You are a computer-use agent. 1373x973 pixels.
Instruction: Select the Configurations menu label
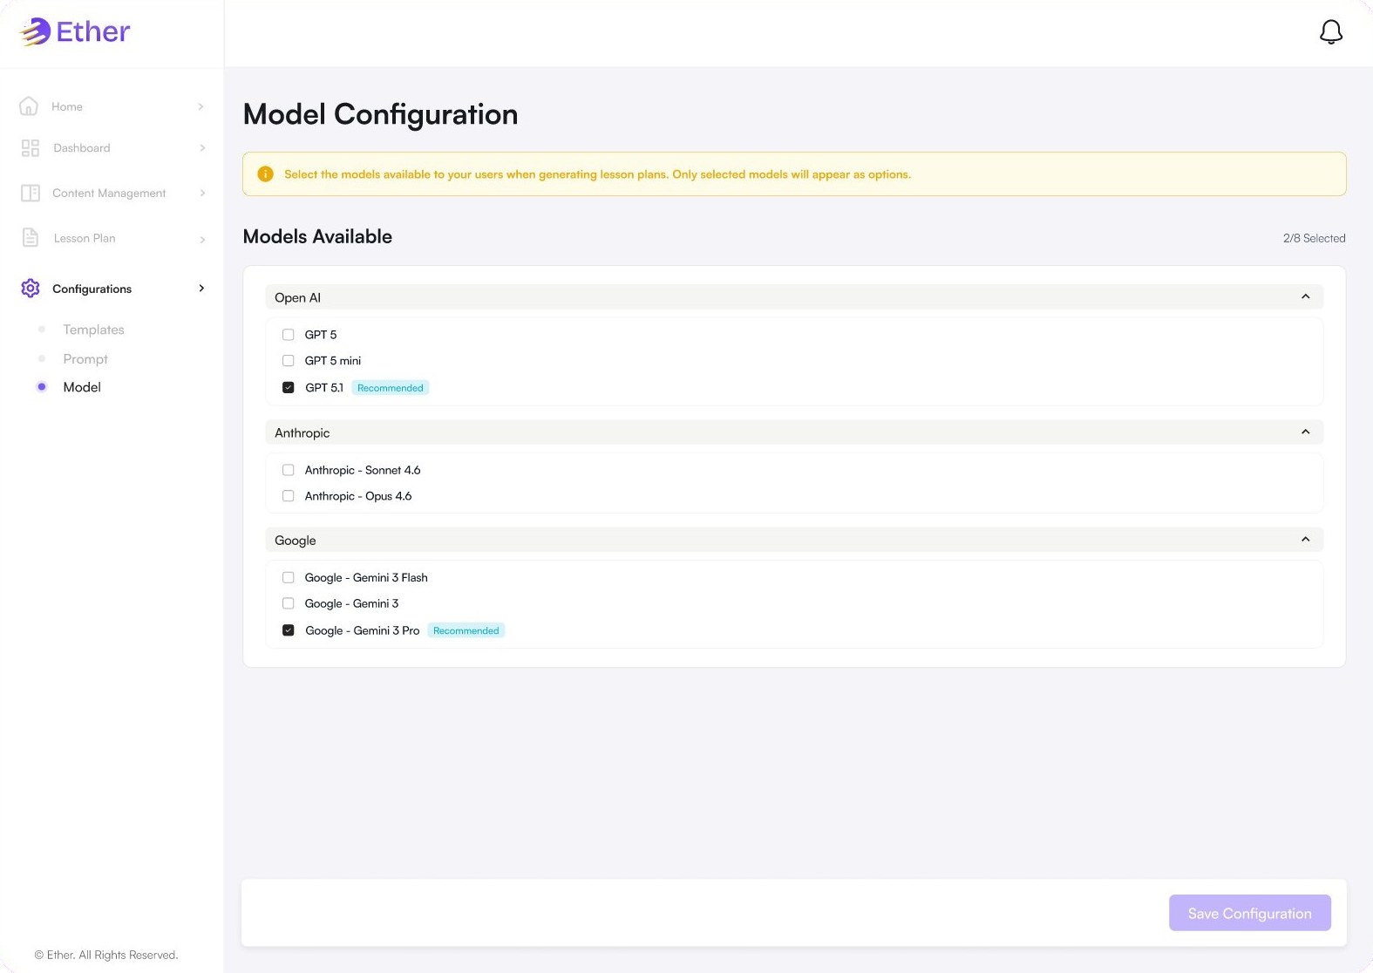pos(92,289)
